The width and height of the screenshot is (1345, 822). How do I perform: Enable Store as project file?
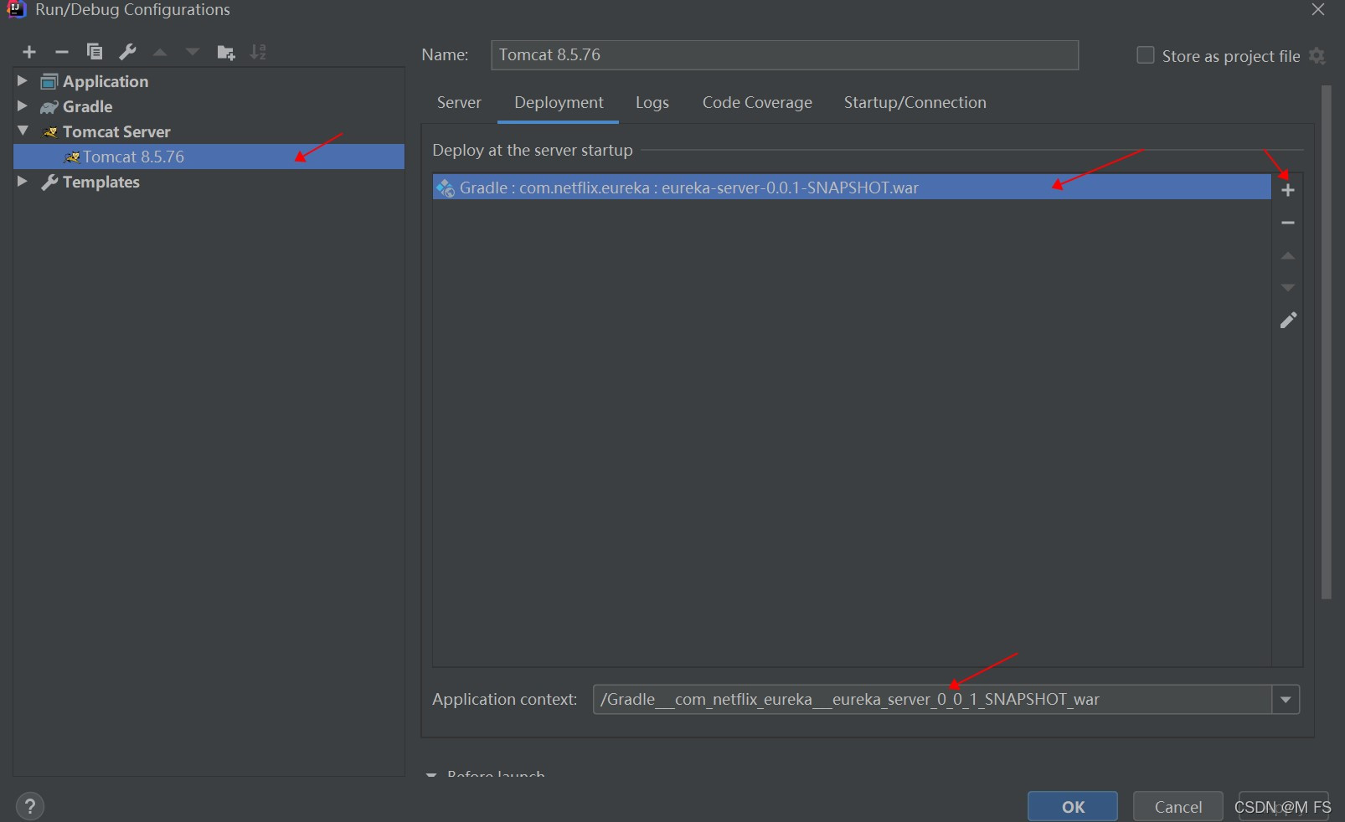point(1145,55)
